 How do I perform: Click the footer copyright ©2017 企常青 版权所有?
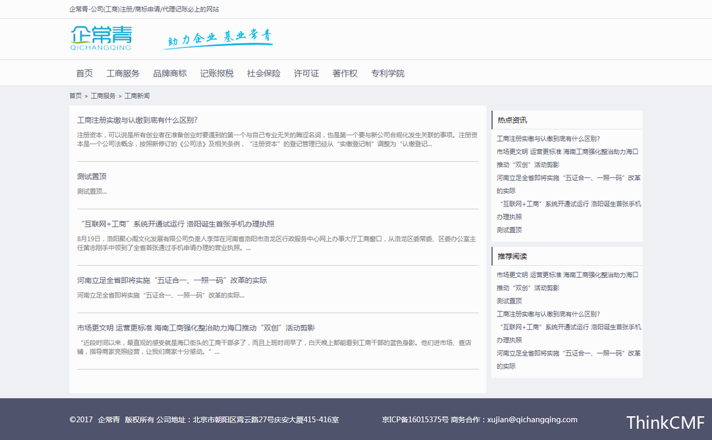click(x=111, y=420)
